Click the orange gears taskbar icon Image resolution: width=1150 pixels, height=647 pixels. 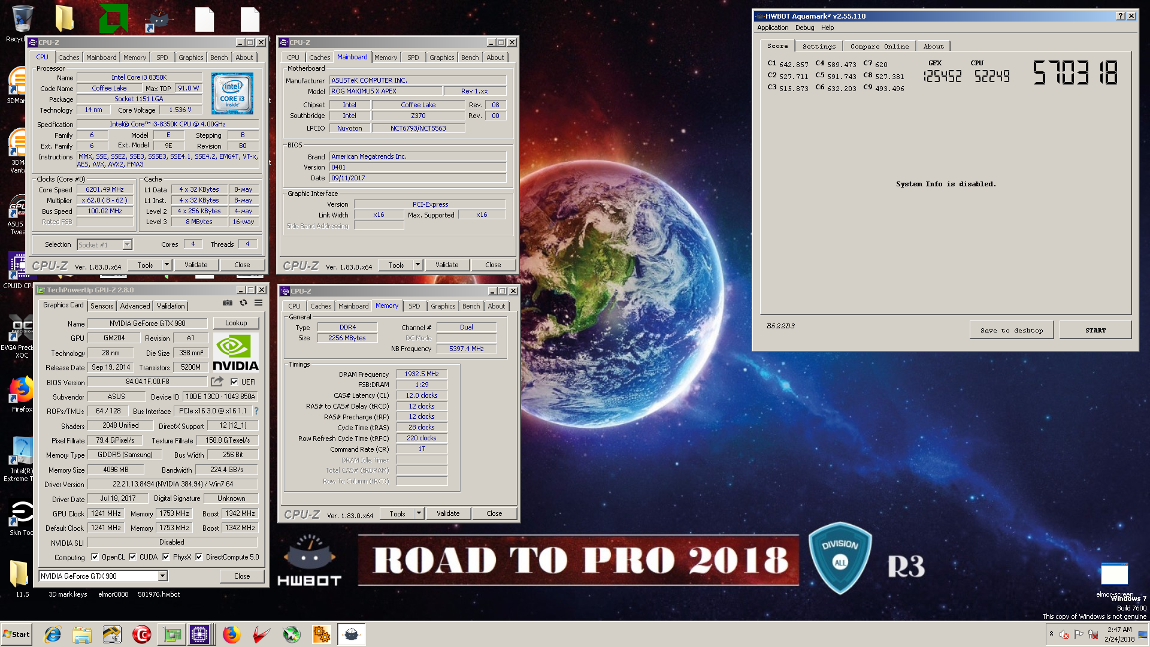pyautogui.click(x=322, y=634)
